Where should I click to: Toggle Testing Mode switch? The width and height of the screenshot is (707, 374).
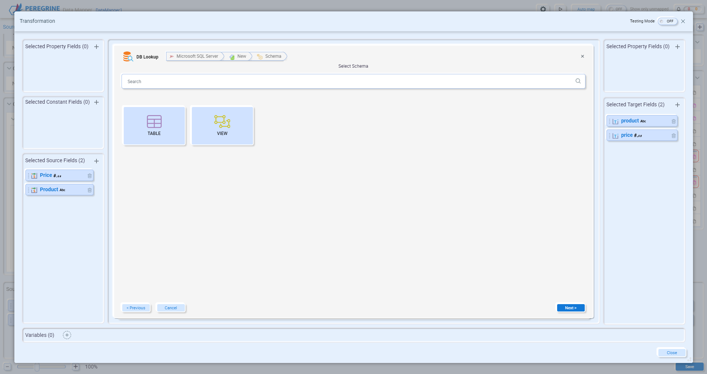click(x=668, y=21)
